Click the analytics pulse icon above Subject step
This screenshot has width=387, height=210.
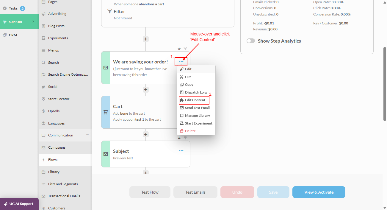tap(179, 138)
